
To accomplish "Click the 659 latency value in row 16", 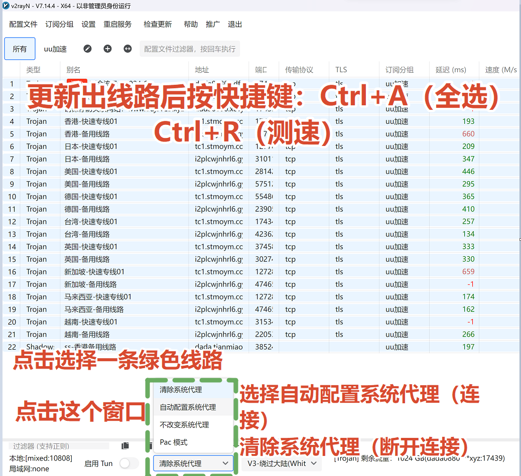I will coord(468,272).
